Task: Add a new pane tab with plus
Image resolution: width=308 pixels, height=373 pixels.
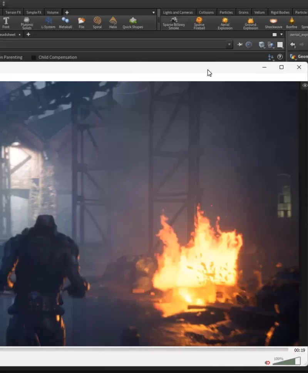Action: coord(28,35)
